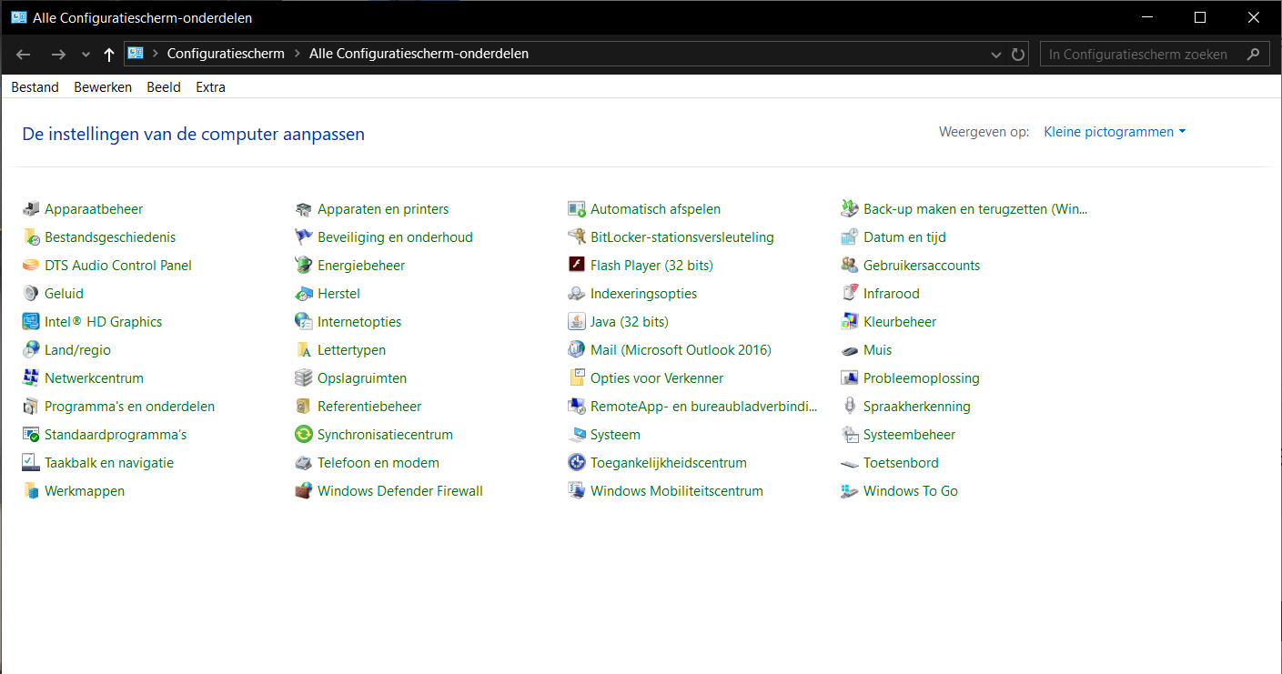The width and height of the screenshot is (1282, 674).
Task: Go back with the back arrow
Action: pyautogui.click(x=25, y=55)
